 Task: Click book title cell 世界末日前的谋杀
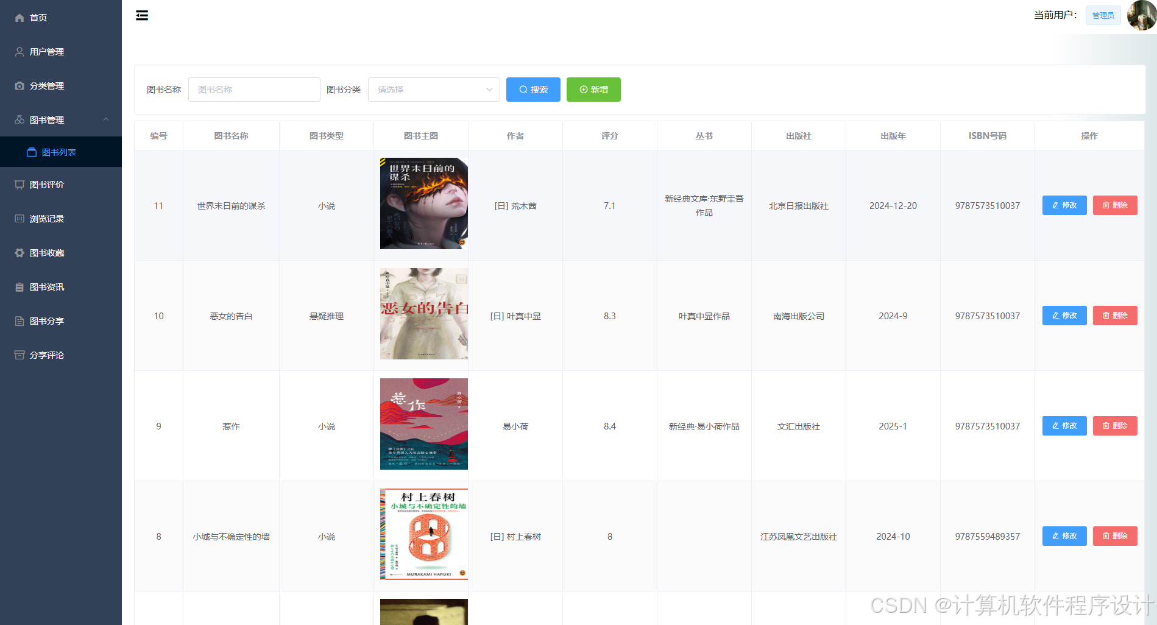(231, 206)
